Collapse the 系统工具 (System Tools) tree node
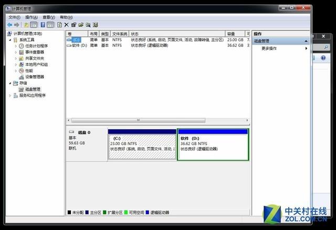The width and height of the screenshot is (336, 230). [x=10, y=40]
